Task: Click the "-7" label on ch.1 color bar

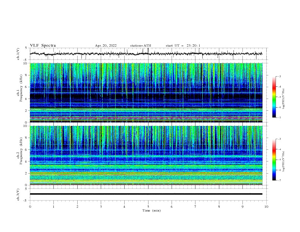Action: [x=280, y=118]
